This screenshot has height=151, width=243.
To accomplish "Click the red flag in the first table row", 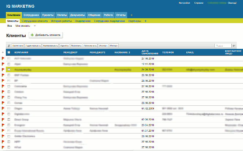I will pos(3,58).
